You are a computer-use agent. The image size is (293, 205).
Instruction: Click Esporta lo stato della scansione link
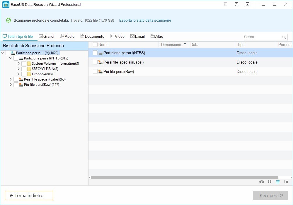[x=145, y=20]
